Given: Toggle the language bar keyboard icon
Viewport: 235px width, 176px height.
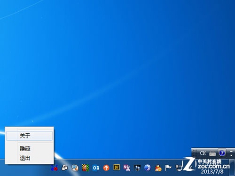Looking at the screenshot, I should [212, 153].
